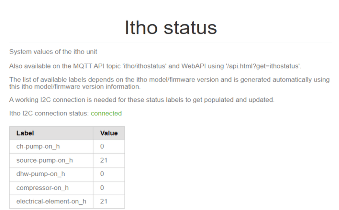
Task: Select the electrical-element-on_h label cell
Action: click(x=51, y=201)
